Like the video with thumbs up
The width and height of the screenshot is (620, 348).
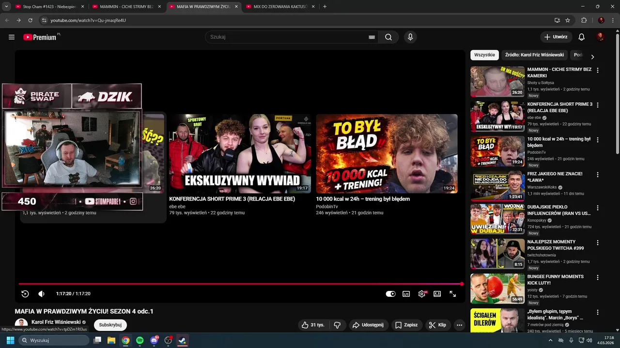313,325
